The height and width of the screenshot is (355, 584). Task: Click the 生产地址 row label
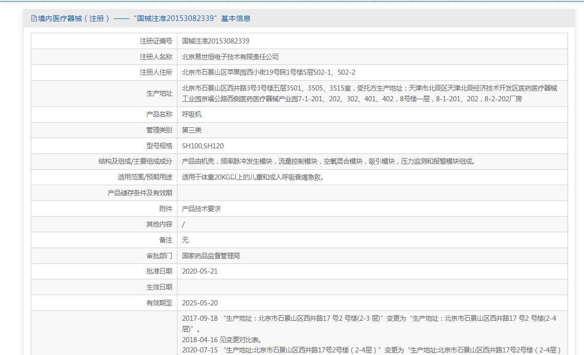coord(159,94)
